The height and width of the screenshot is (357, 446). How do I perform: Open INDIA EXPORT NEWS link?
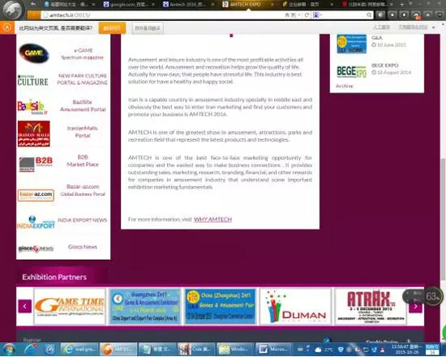point(83,220)
